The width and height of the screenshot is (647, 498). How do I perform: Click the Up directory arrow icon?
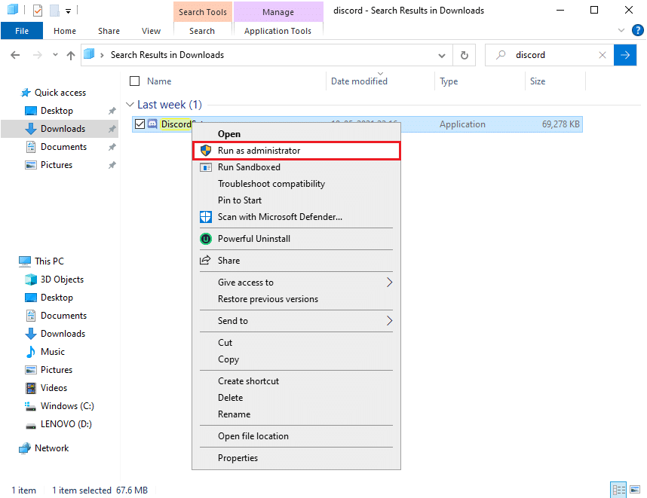tap(71, 55)
